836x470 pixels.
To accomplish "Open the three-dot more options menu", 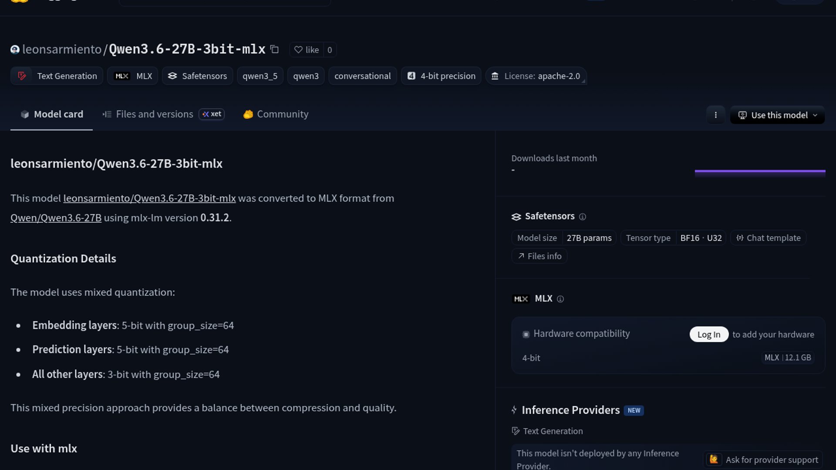I will (715, 115).
